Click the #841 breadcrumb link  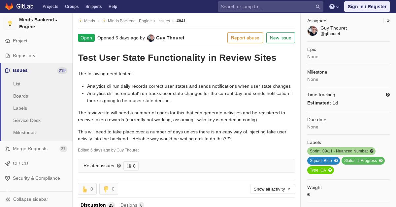click(x=181, y=21)
